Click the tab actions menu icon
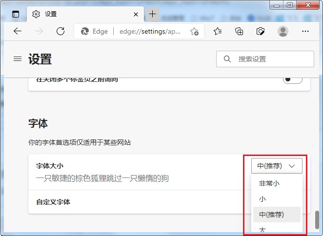This screenshot has height=236, width=323. tap(16, 14)
